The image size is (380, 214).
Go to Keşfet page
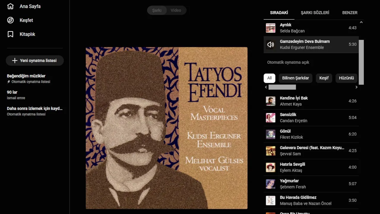(26, 20)
